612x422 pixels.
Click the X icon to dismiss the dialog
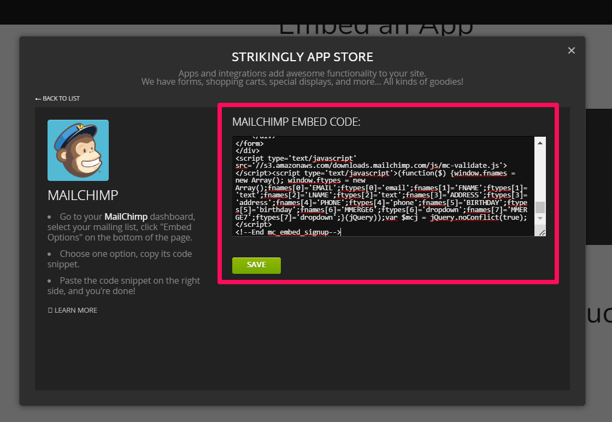pyautogui.click(x=572, y=50)
